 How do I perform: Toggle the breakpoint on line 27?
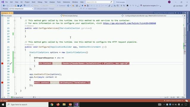2,63
